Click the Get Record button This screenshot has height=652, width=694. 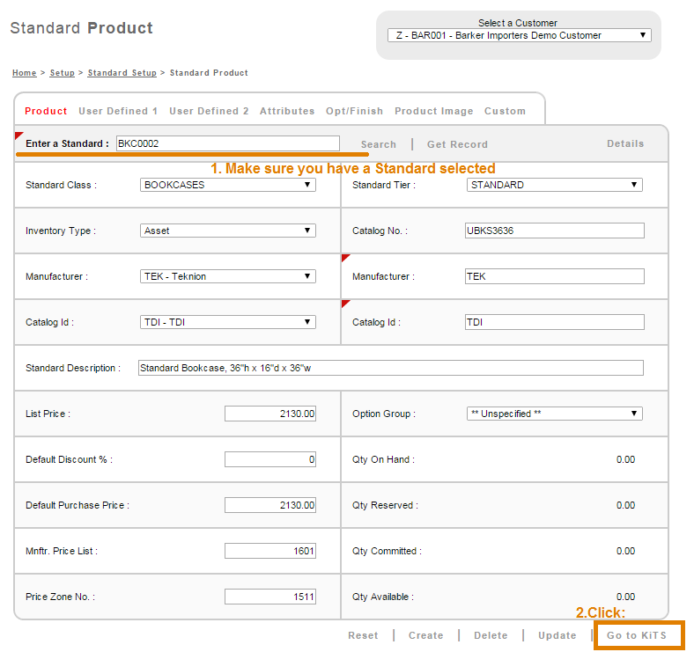pyautogui.click(x=457, y=144)
